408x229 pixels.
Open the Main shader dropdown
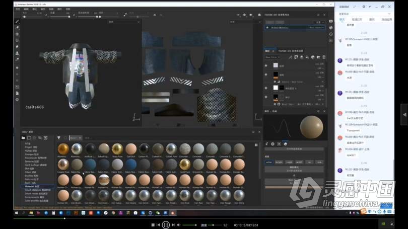pos(316,28)
